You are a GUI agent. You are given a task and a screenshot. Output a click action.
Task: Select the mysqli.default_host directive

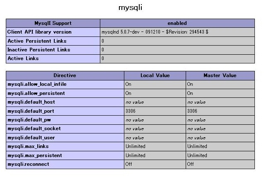tap(31, 102)
